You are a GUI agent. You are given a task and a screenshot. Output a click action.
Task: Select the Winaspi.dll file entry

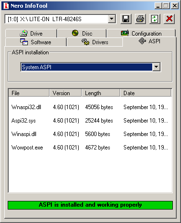(24, 134)
